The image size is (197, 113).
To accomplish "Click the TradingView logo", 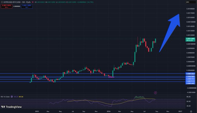I will [x=11, y=107].
